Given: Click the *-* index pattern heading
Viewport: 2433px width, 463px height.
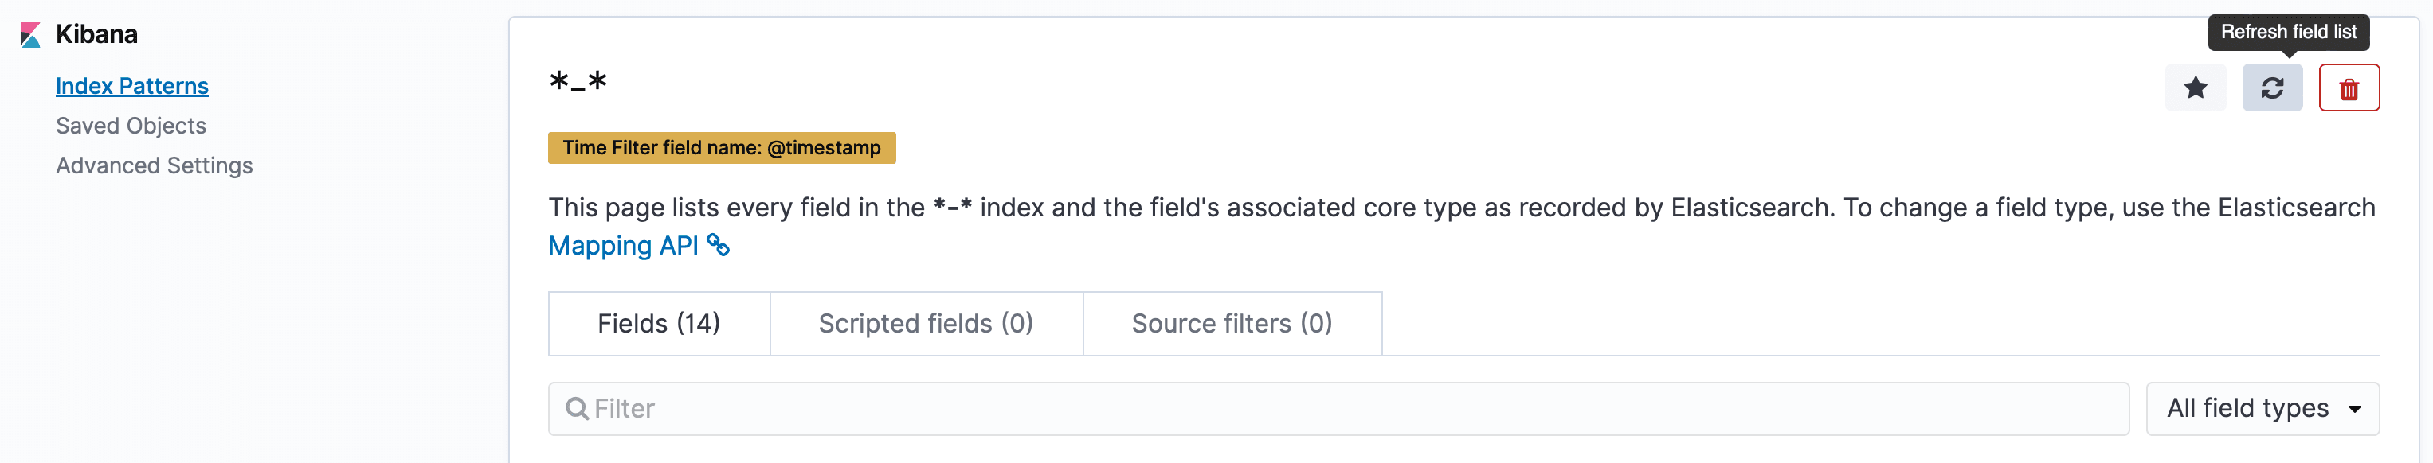Looking at the screenshot, I should (577, 82).
